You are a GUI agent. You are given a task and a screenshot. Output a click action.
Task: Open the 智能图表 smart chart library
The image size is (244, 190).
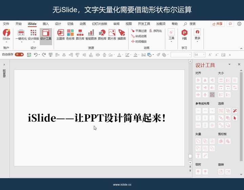(91, 35)
